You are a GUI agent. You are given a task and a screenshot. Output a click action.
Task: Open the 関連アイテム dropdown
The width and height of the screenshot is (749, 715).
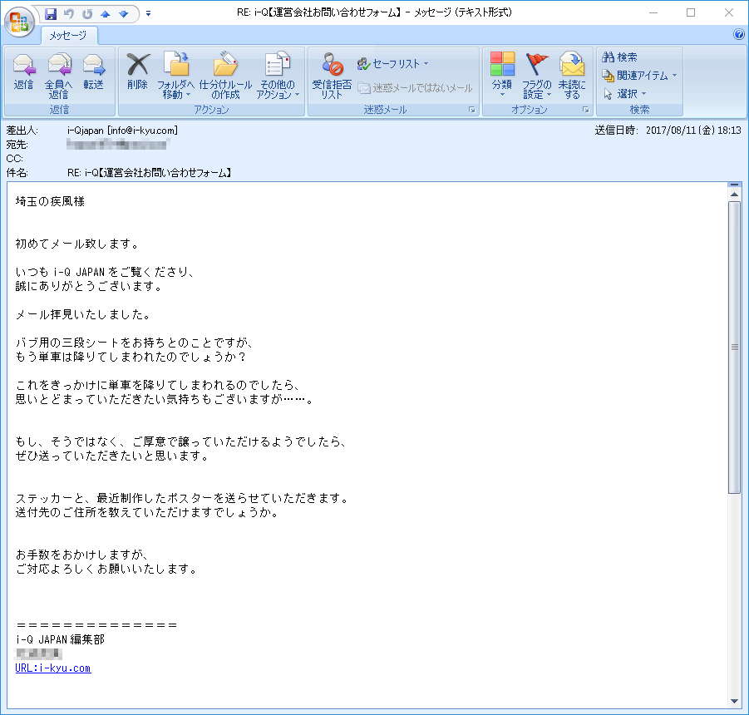(639, 76)
